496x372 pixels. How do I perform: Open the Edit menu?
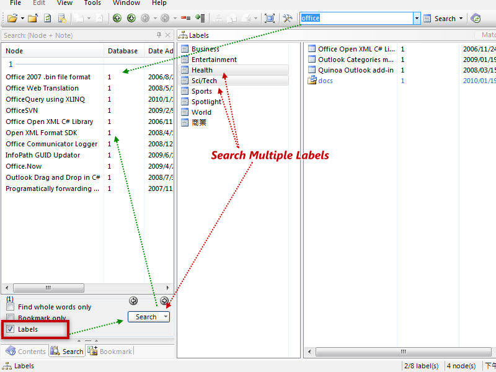pyautogui.click(x=39, y=3)
